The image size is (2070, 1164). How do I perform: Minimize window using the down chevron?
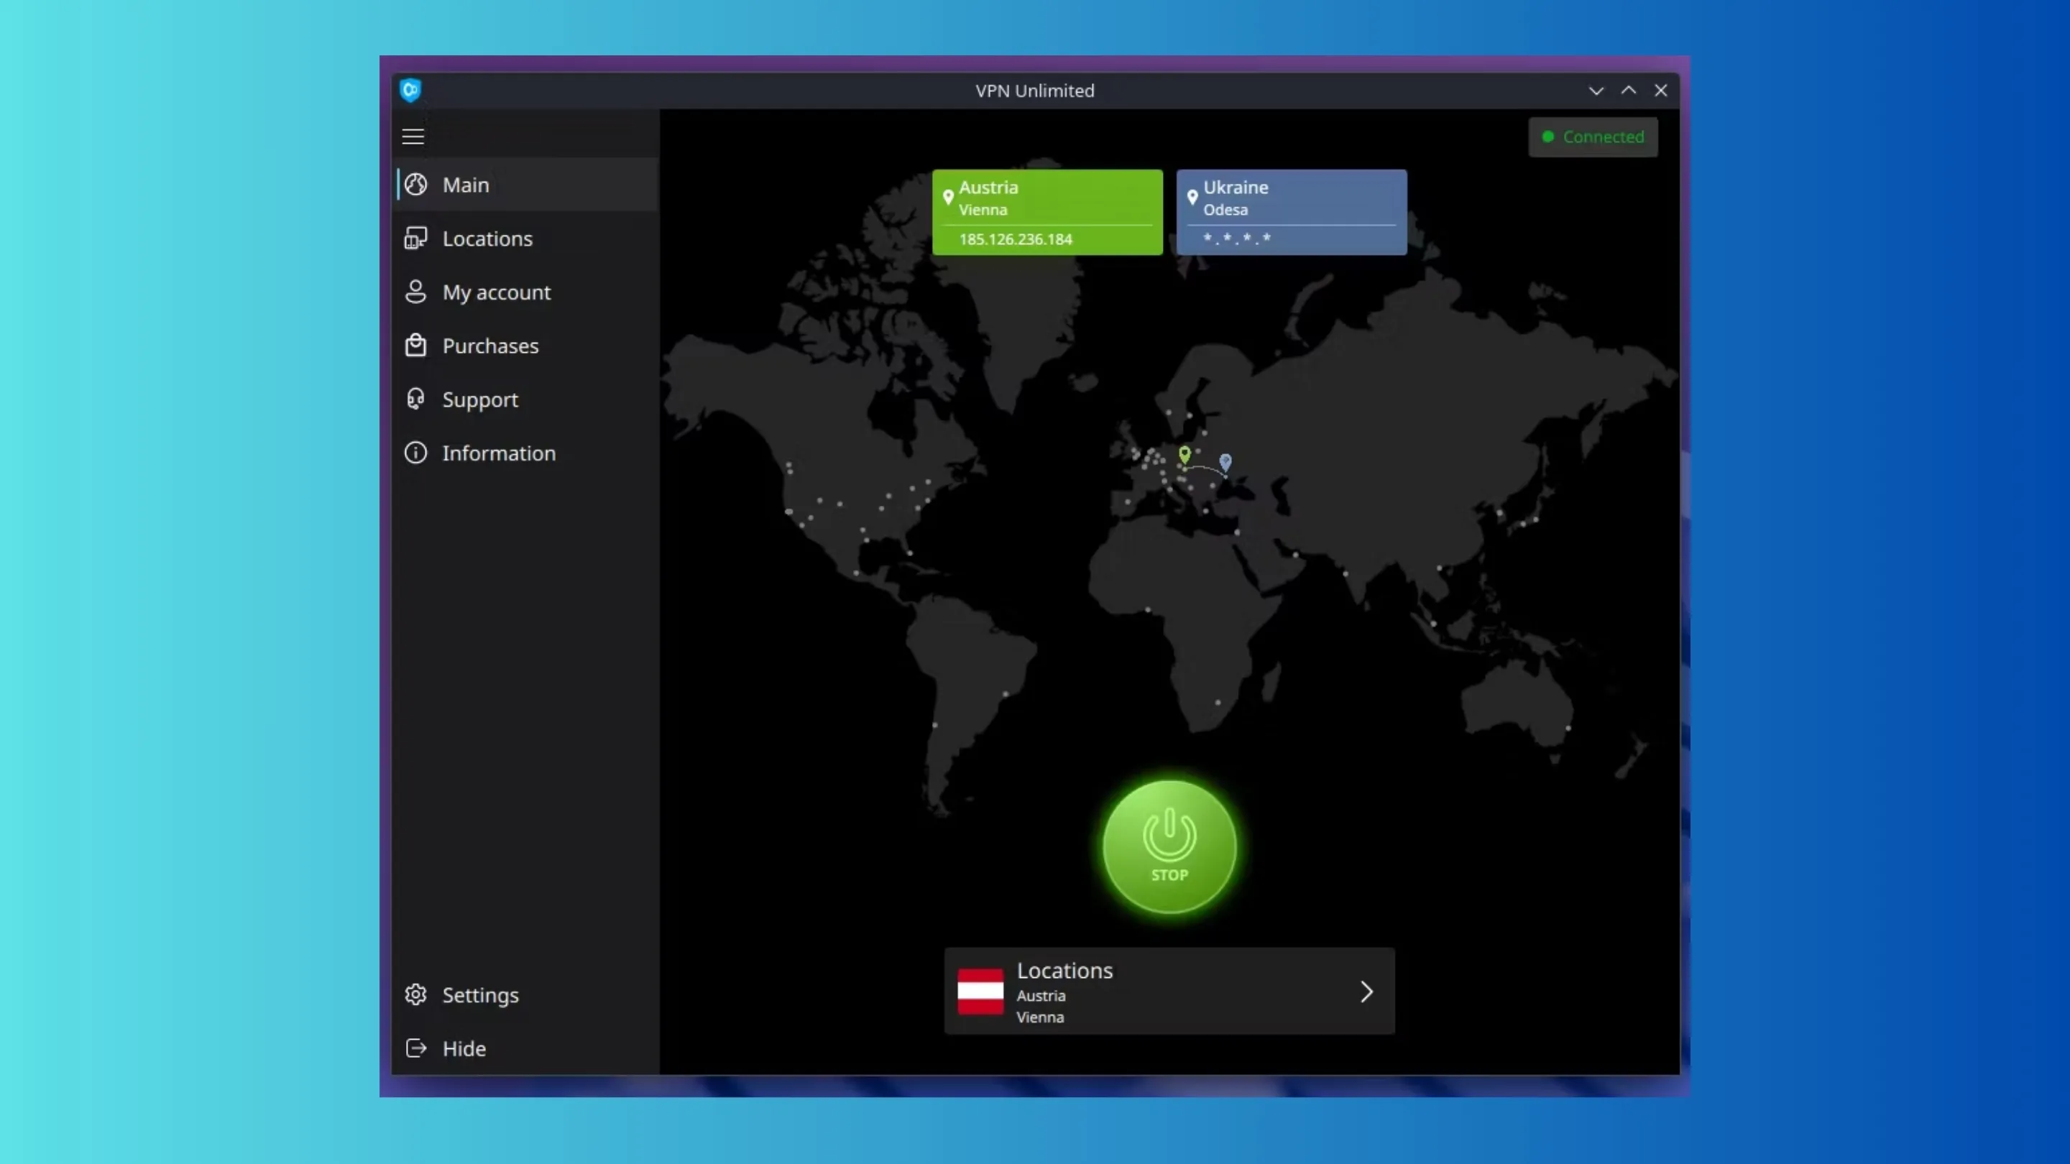[1596, 91]
